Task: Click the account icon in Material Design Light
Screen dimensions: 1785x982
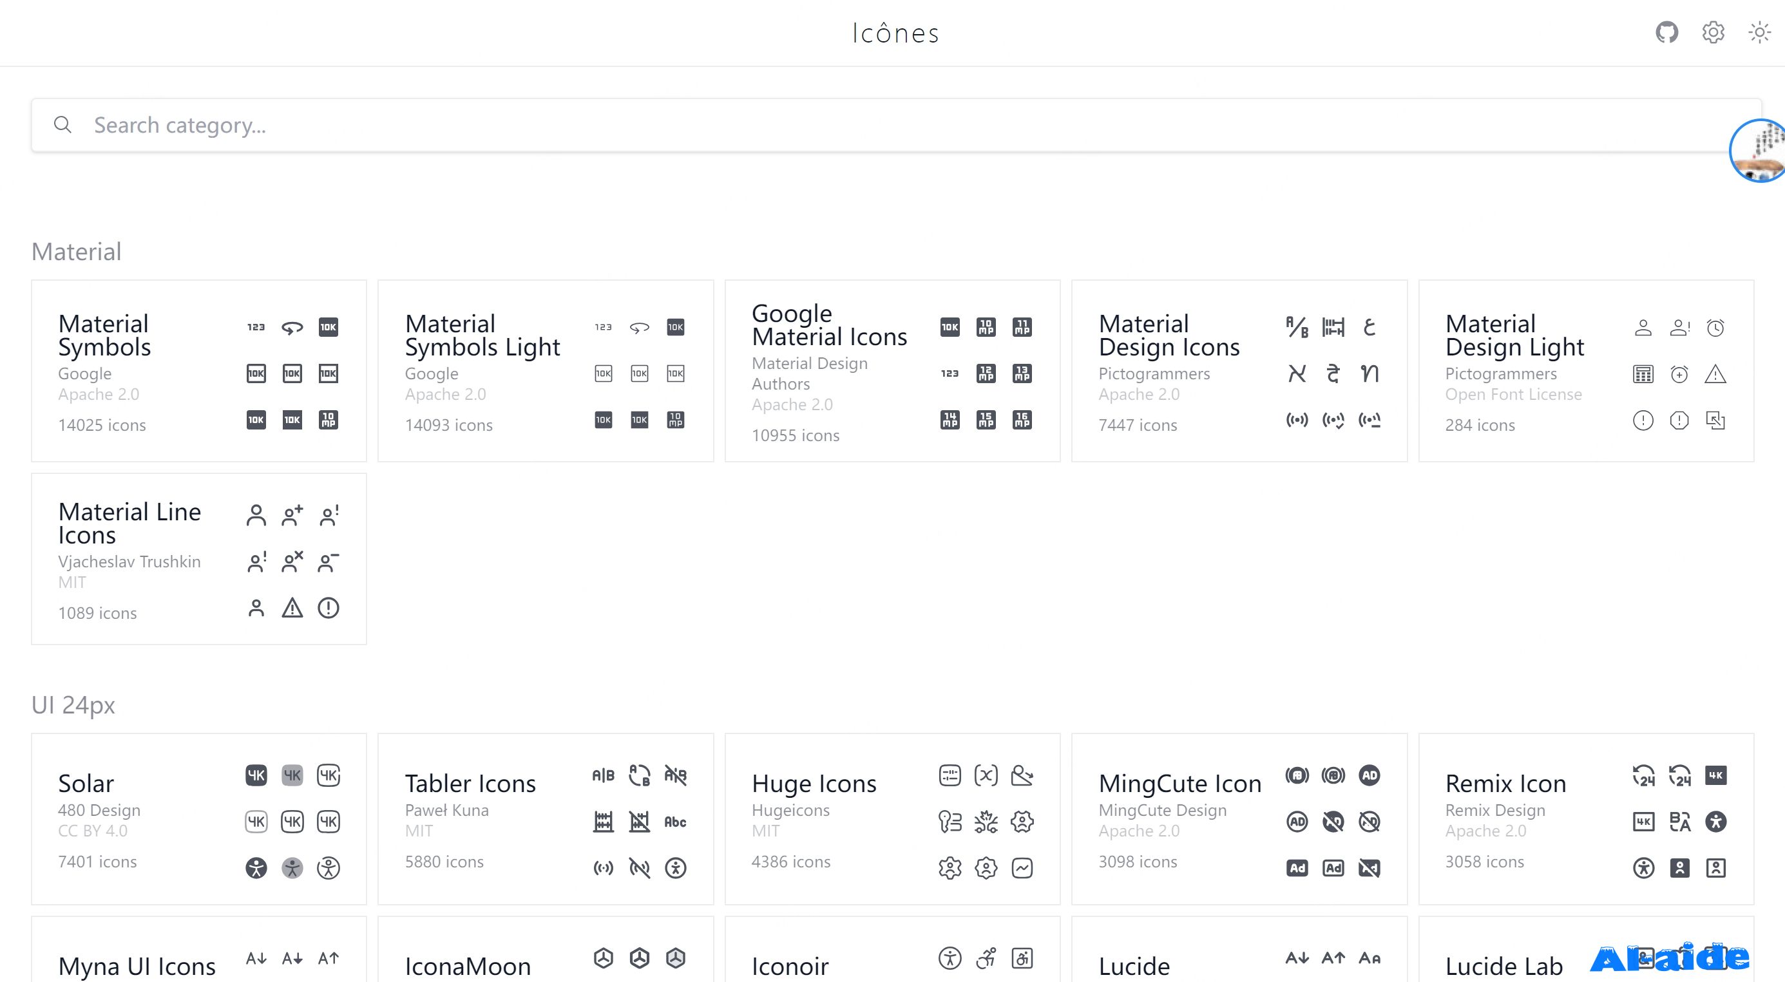Action: (1644, 327)
